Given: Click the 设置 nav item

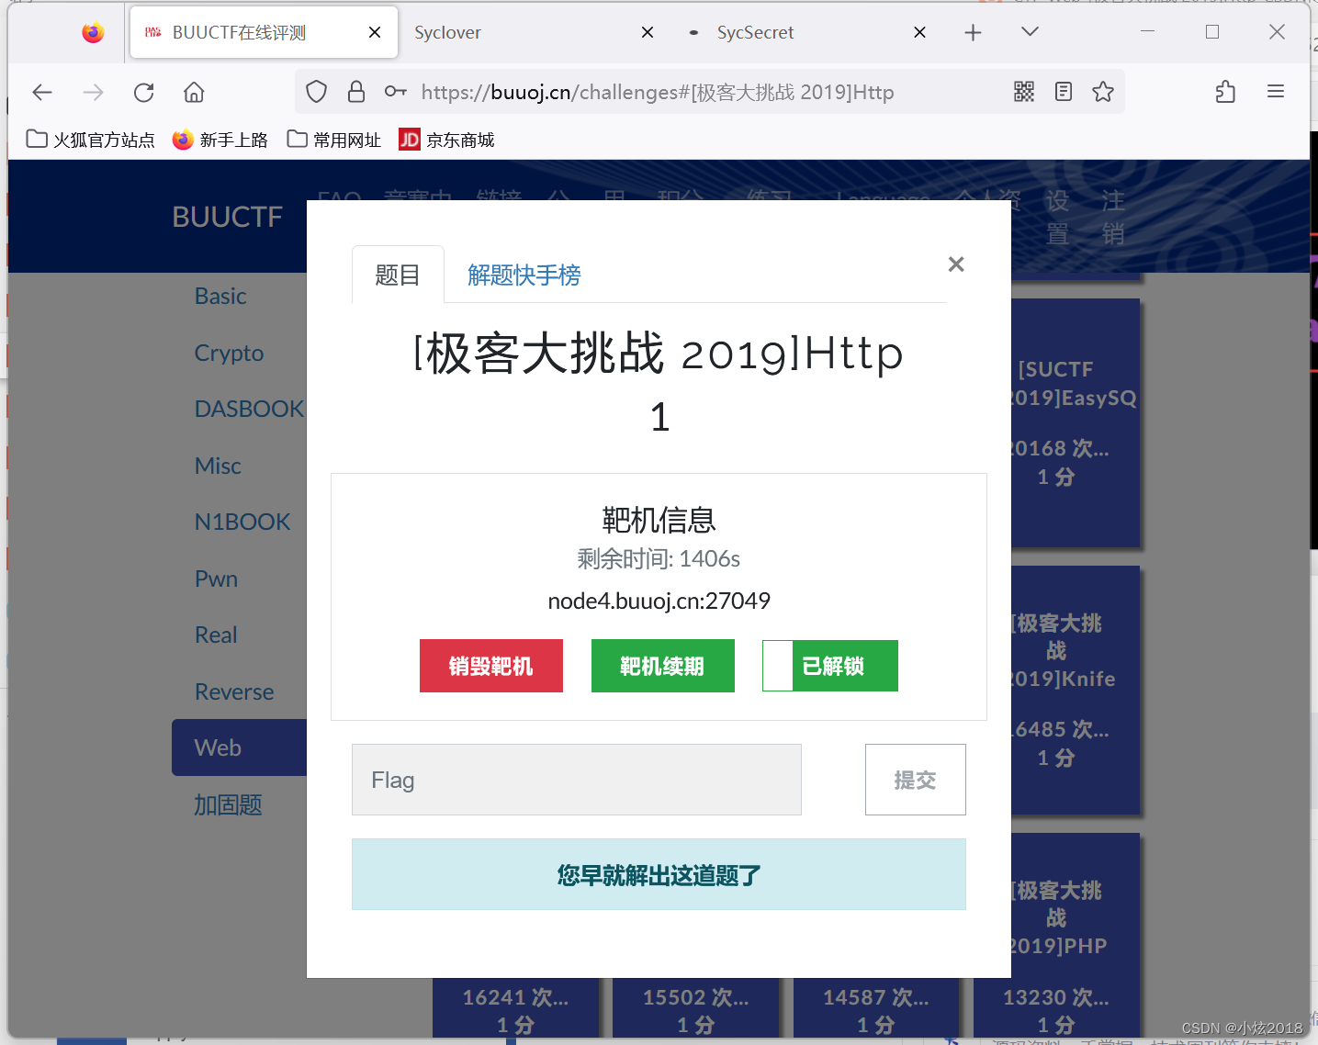Looking at the screenshot, I should click(x=1058, y=218).
